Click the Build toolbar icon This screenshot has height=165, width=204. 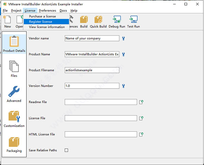pos(84,22)
